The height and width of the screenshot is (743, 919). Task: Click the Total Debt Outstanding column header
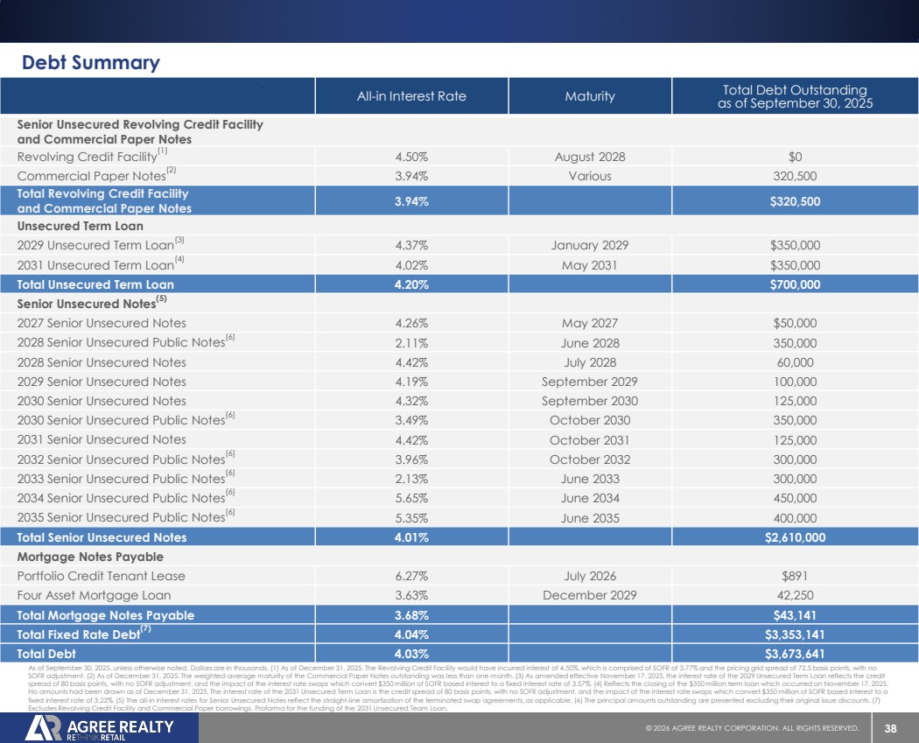pyautogui.click(x=795, y=96)
